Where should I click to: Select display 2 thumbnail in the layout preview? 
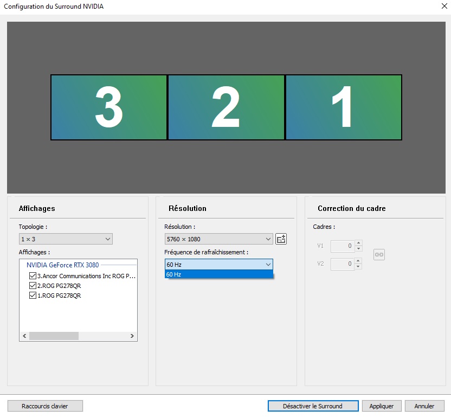click(x=226, y=107)
